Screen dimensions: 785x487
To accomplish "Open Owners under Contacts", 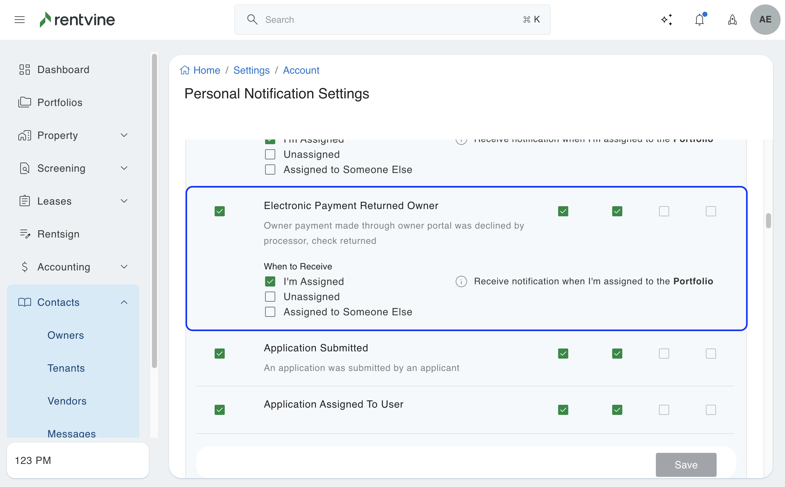I will (66, 335).
